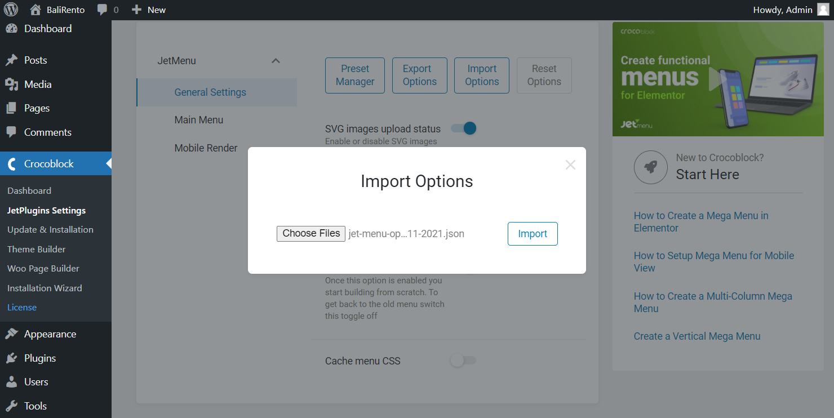Viewport: 834px width, 418px height.
Task: Open the Start Here link
Action: (708, 175)
